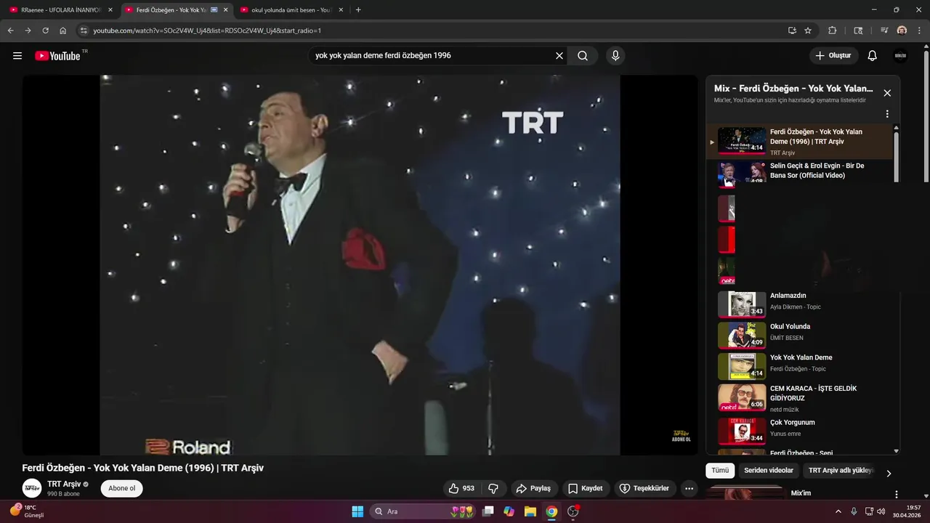Close the RRaenee tab
Viewport: 930px width, 523px height.
[110, 10]
